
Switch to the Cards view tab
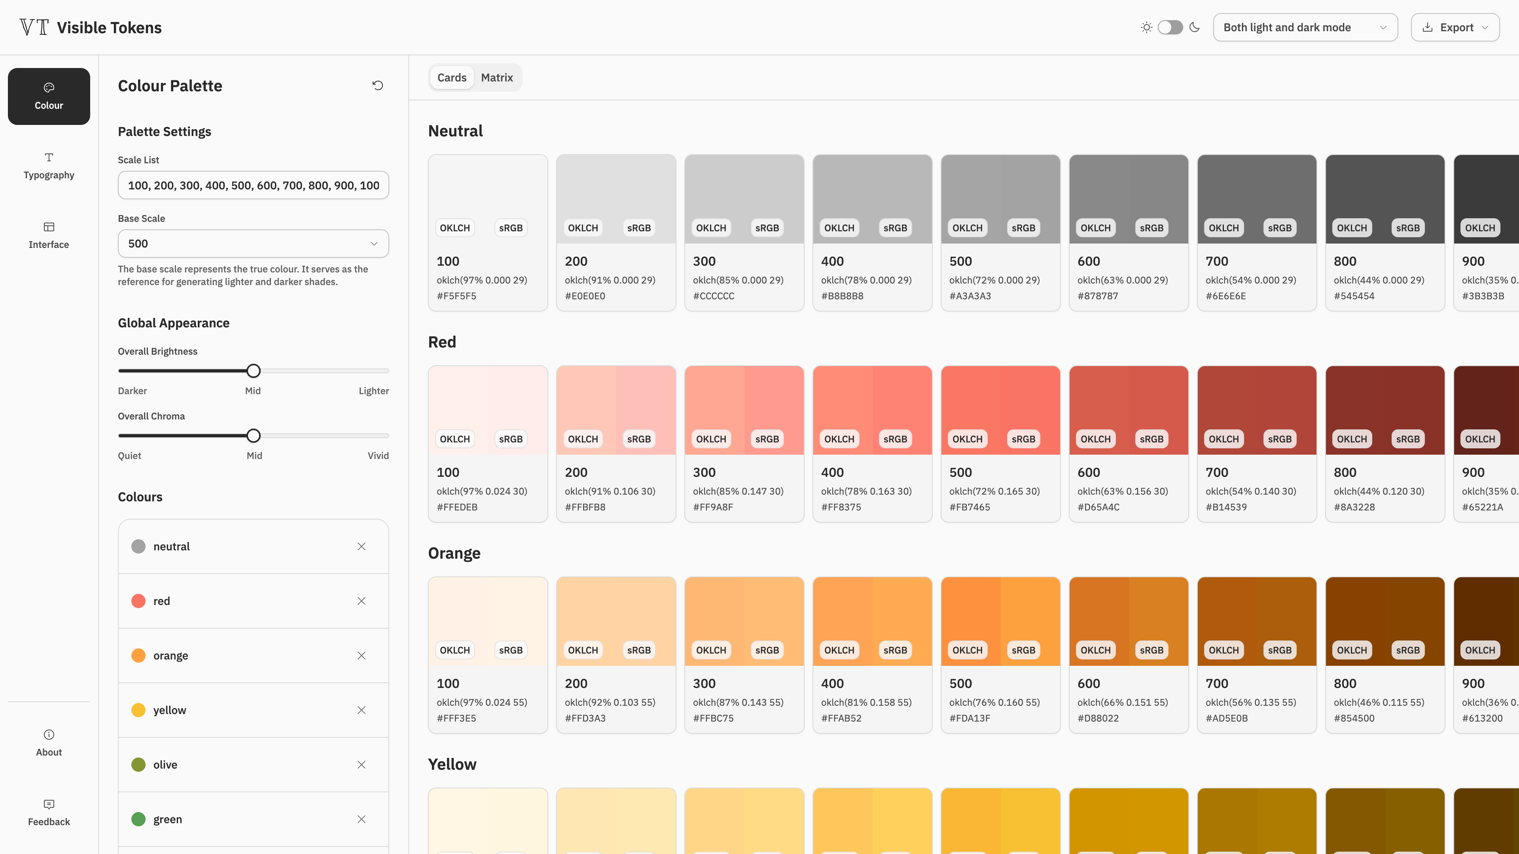click(452, 77)
